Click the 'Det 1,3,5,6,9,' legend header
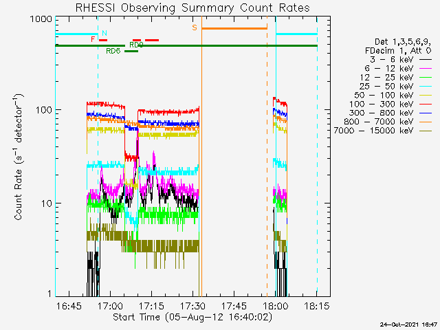The width and height of the screenshot is (440, 330). 403,42
